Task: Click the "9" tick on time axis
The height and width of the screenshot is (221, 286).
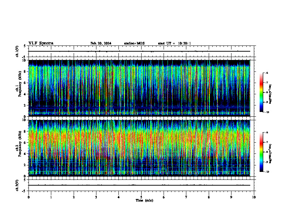Action: click(231, 197)
